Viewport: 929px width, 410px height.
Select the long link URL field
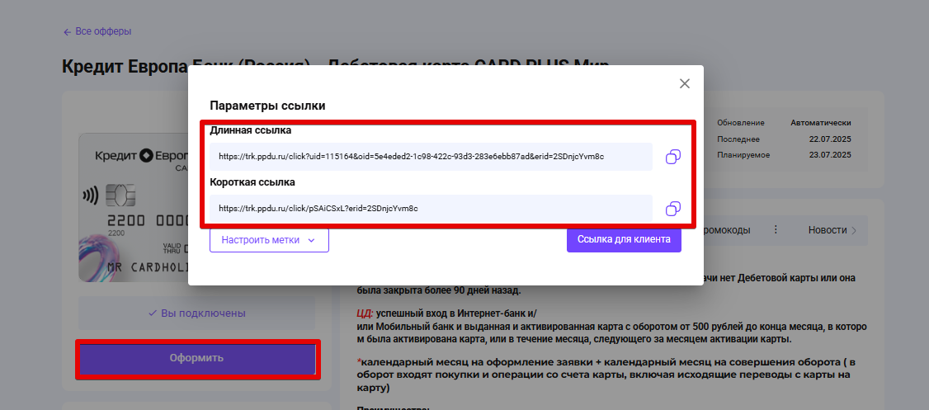[431, 157]
